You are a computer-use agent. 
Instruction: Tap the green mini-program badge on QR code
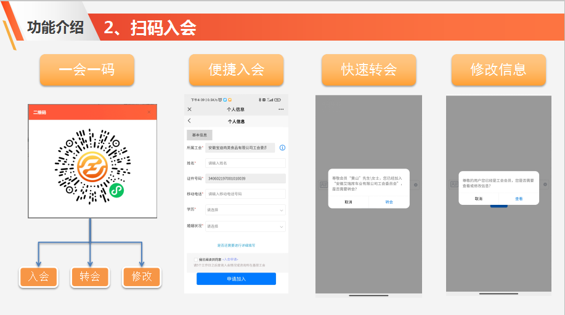pos(116,191)
